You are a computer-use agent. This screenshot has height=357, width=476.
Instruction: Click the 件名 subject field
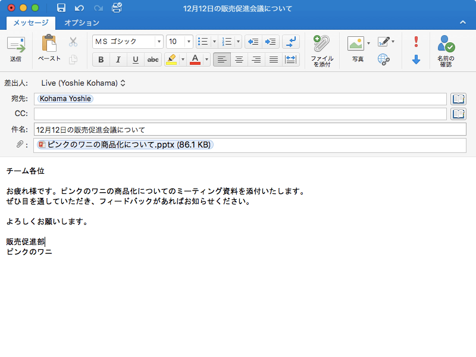tap(250, 130)
